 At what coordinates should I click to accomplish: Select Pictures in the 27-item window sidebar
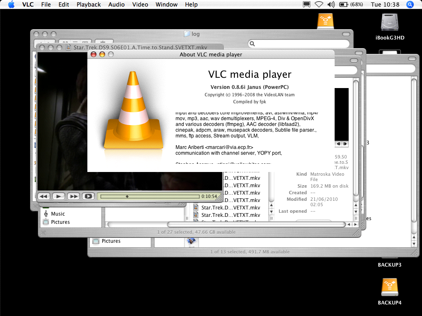click(60, 222)
